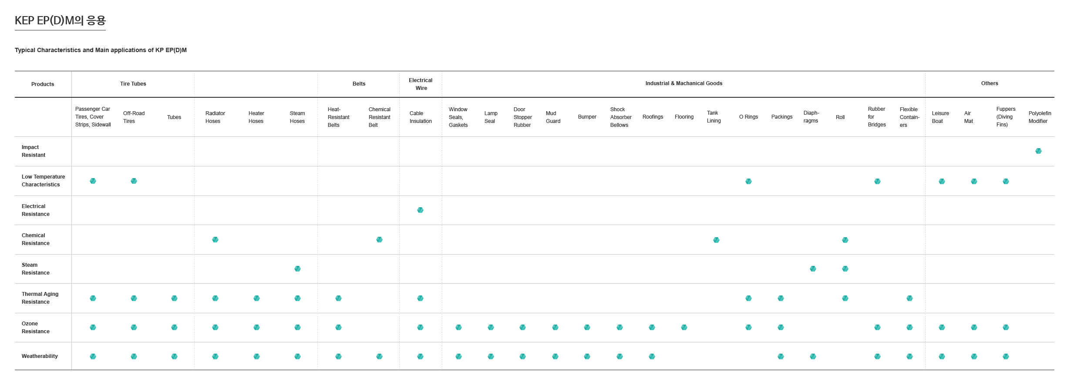This screenshot has height=391, width=1074.
Task: Click the Low Temperature dot for O Rings
Action: [x=748, y=182]
